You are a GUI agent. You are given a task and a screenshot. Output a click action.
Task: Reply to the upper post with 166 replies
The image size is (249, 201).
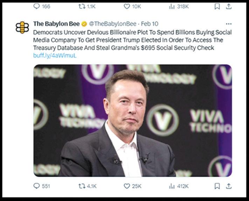37,6
